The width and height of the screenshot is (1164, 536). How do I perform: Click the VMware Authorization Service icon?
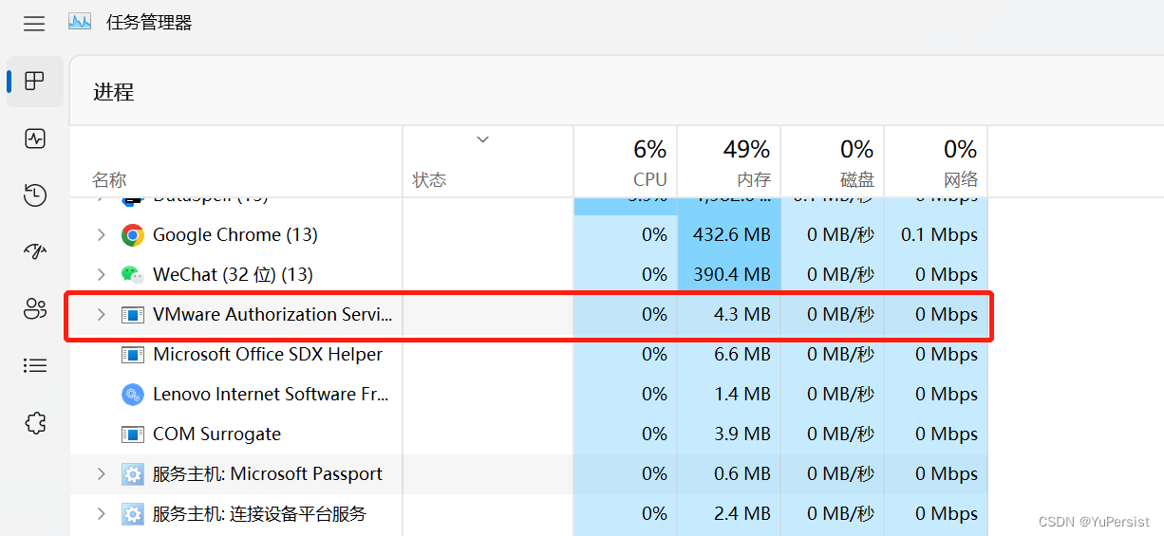click(x=133, y=315)
